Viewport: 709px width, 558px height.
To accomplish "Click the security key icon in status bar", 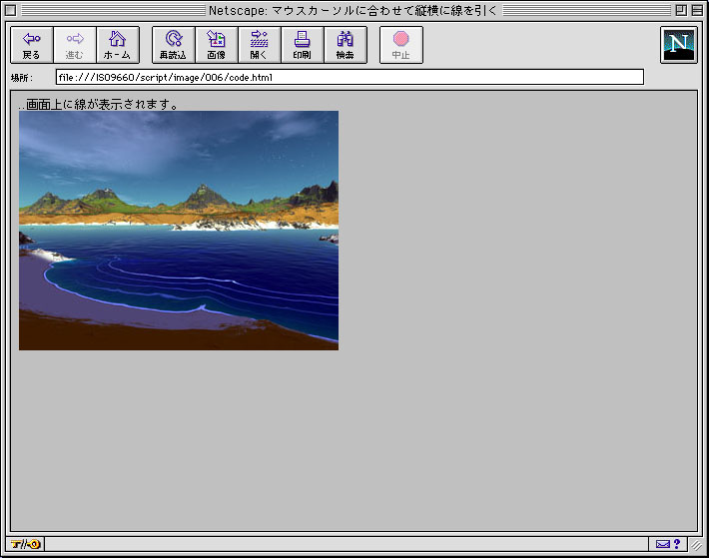I will [x=25, y=544].
